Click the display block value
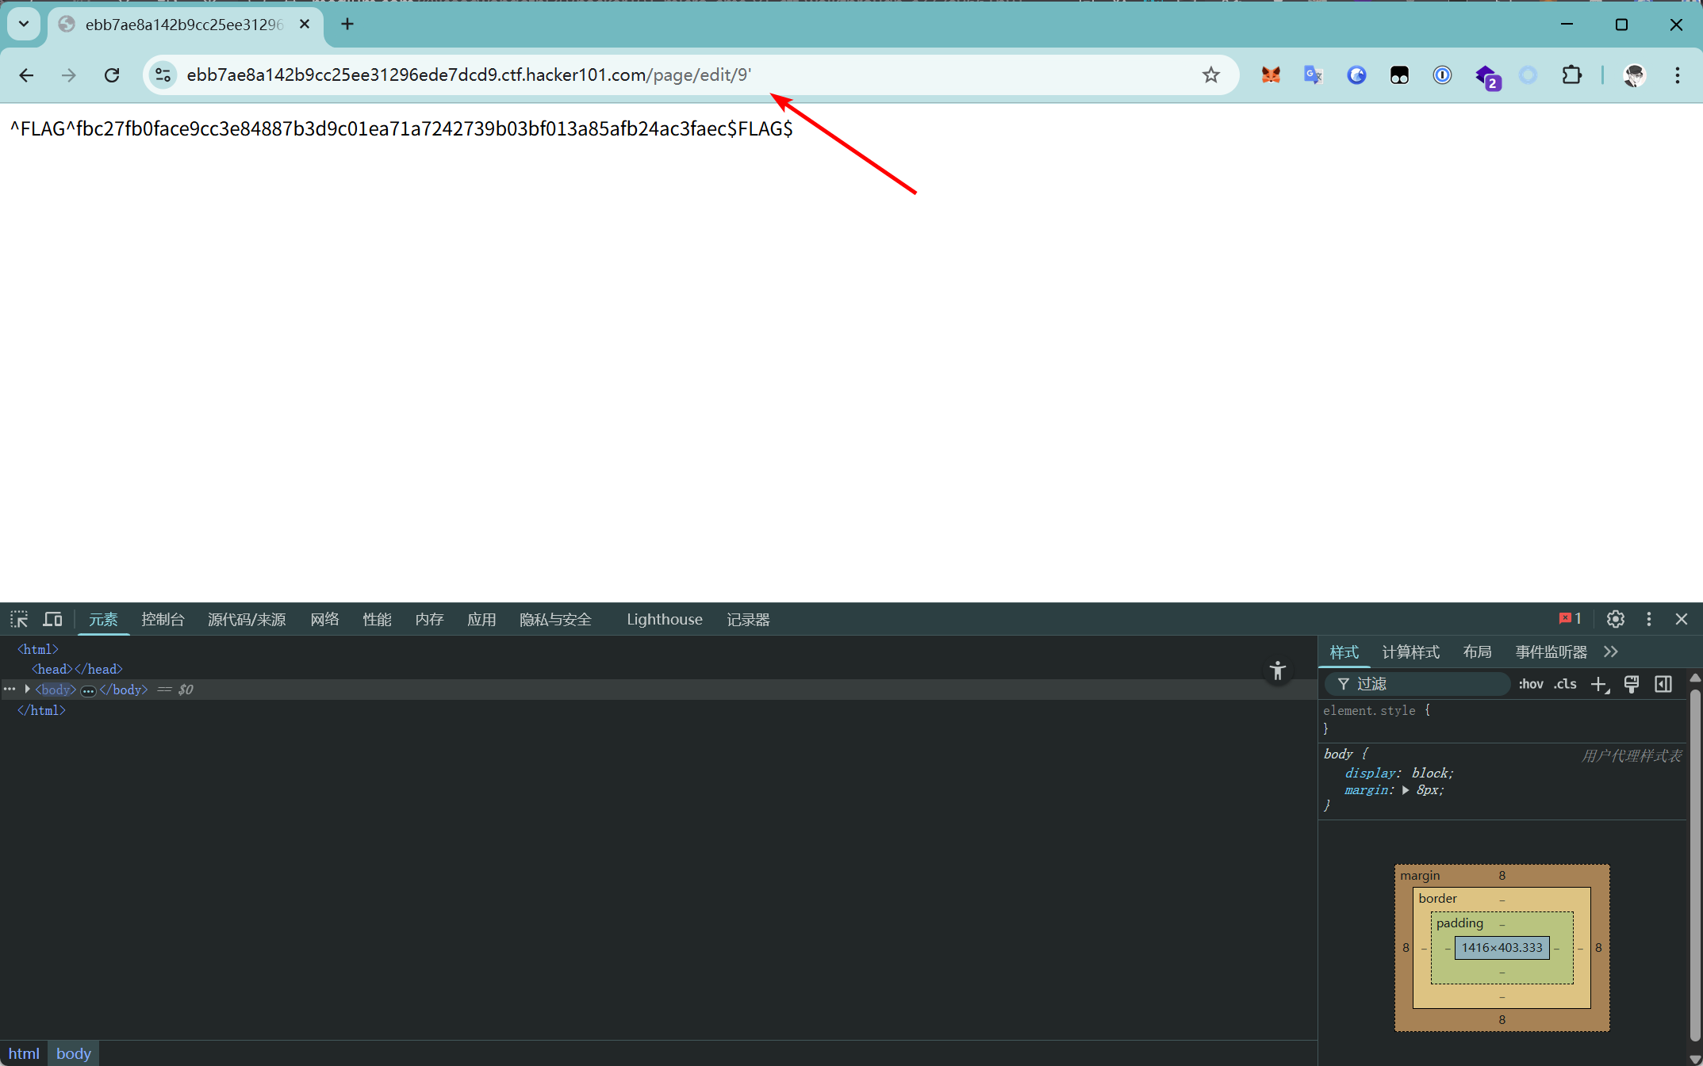Viewport: 1703px width, 1066px height. 1432,773
